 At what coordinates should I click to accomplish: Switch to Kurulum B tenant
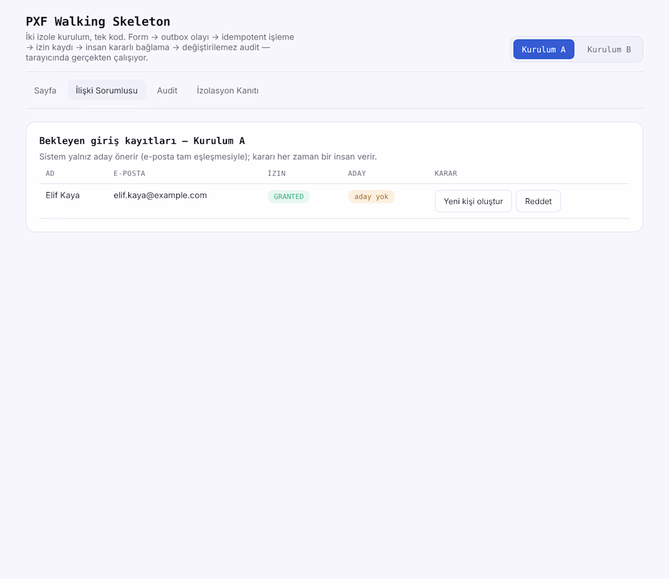pyautogui.click(x=609, y=49)
